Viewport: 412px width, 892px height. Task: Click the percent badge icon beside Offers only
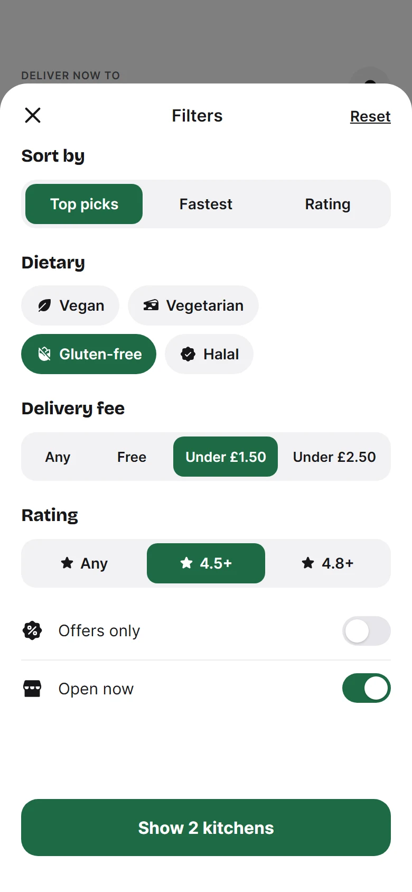pyautogui.click(x=32, y=630)
